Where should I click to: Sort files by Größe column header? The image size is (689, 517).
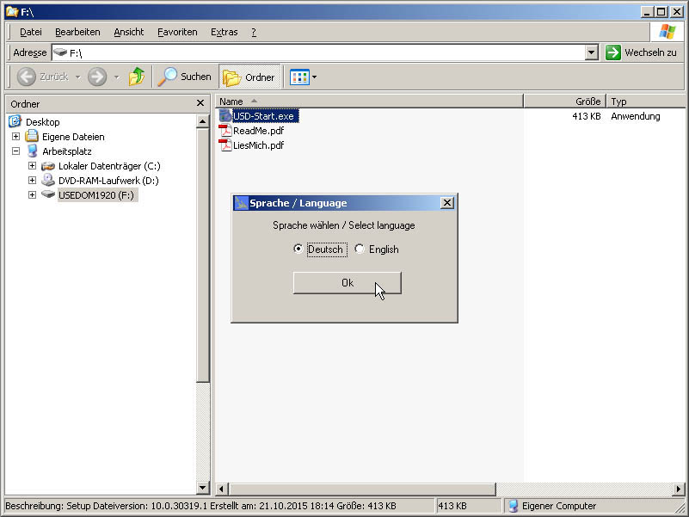pos(564,101)
